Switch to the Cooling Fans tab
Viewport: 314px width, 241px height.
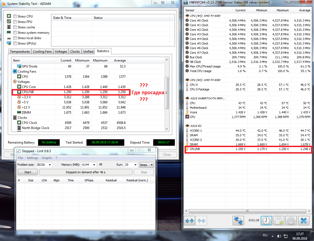coord(42,51)
